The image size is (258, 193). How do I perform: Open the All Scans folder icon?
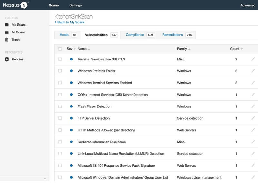click(7, 32)
